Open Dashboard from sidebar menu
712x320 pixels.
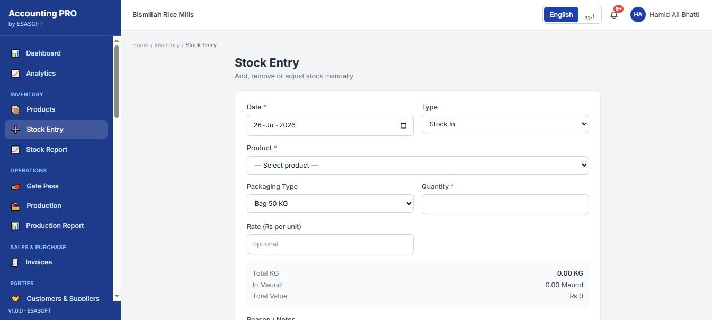(x=56, y=53)
